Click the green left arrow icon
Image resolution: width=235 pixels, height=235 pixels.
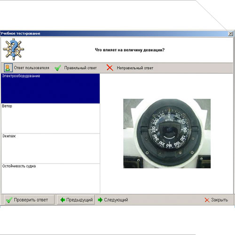pos(63,200)
